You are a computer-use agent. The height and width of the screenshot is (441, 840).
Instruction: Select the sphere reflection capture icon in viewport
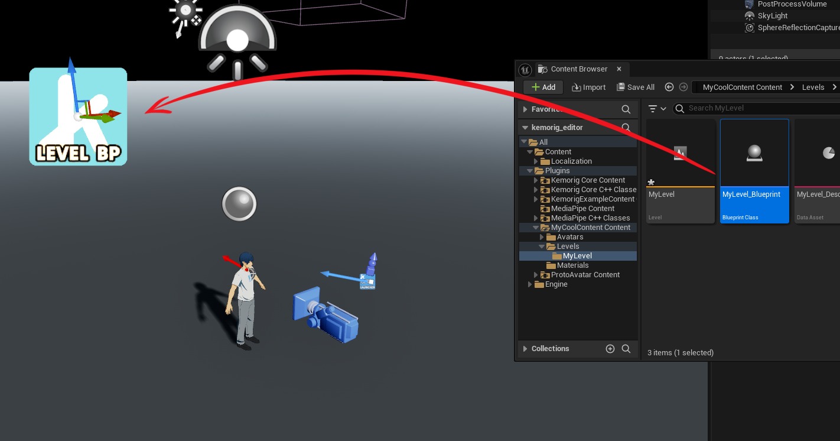tap(239, 205)
